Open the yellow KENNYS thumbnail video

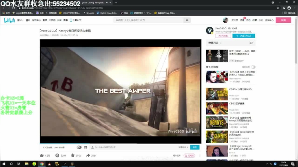(217, 137)
